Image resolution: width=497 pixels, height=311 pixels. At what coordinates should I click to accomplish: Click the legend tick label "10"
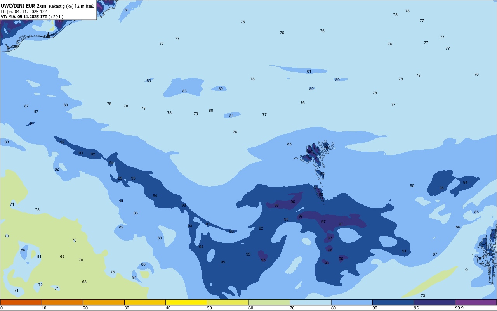click(x=44, y=308)
